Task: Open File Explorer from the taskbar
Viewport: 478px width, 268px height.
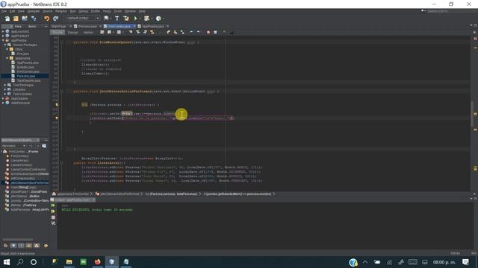Action: [69, 262]
